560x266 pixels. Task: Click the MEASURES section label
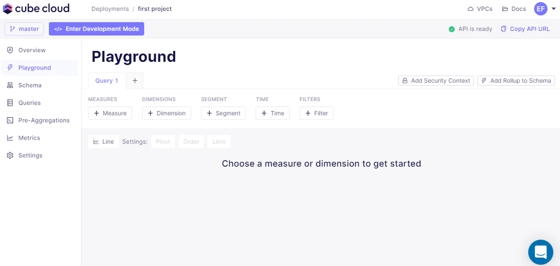[x=103, y=99]
